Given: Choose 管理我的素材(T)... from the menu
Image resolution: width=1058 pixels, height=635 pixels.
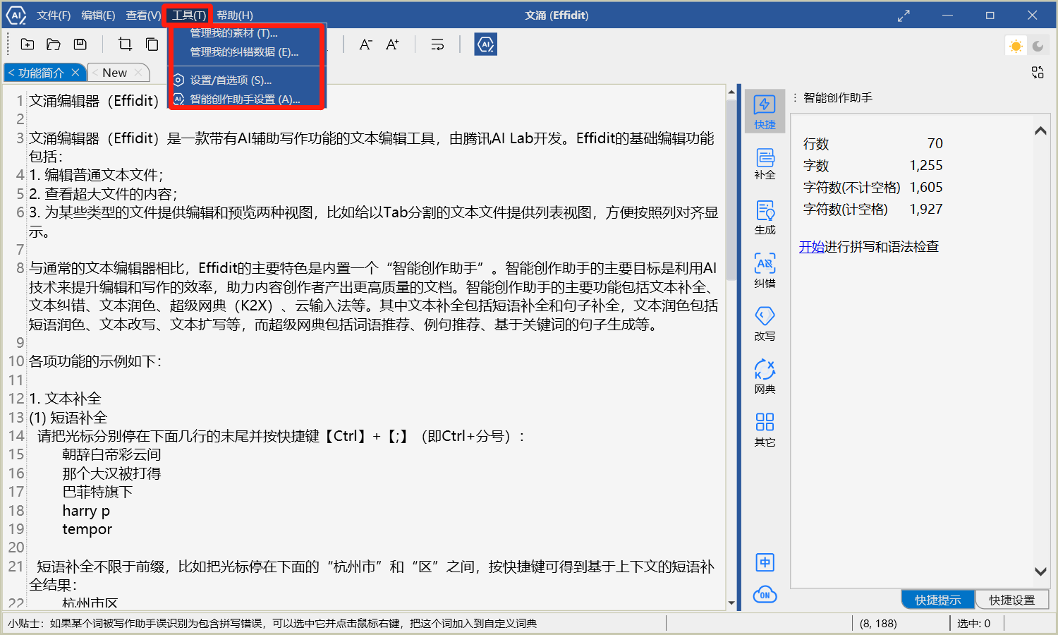Looking at the screenshot, I should (245, 33).
